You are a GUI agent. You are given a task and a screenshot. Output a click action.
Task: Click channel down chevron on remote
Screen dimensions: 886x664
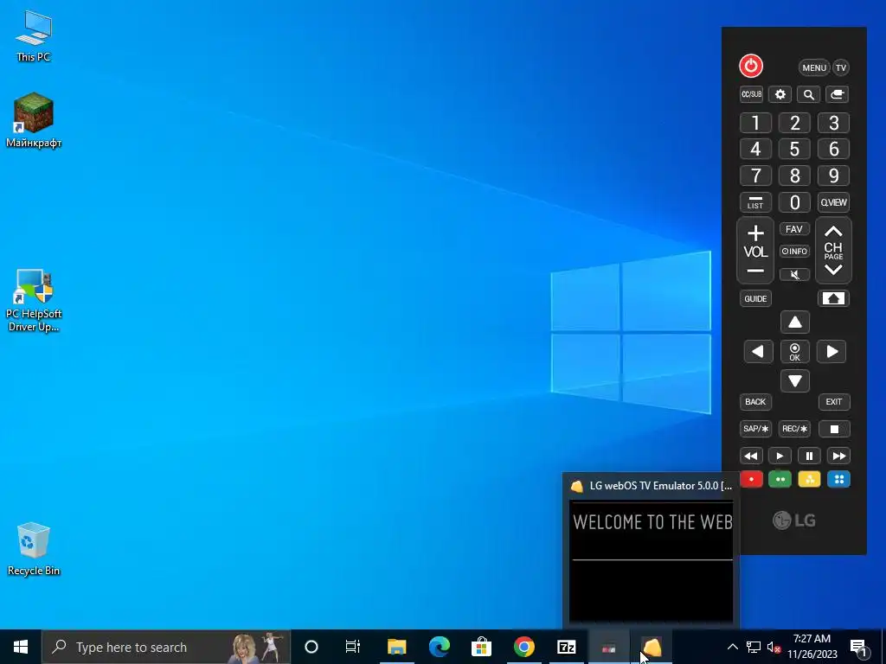(833, 270)
